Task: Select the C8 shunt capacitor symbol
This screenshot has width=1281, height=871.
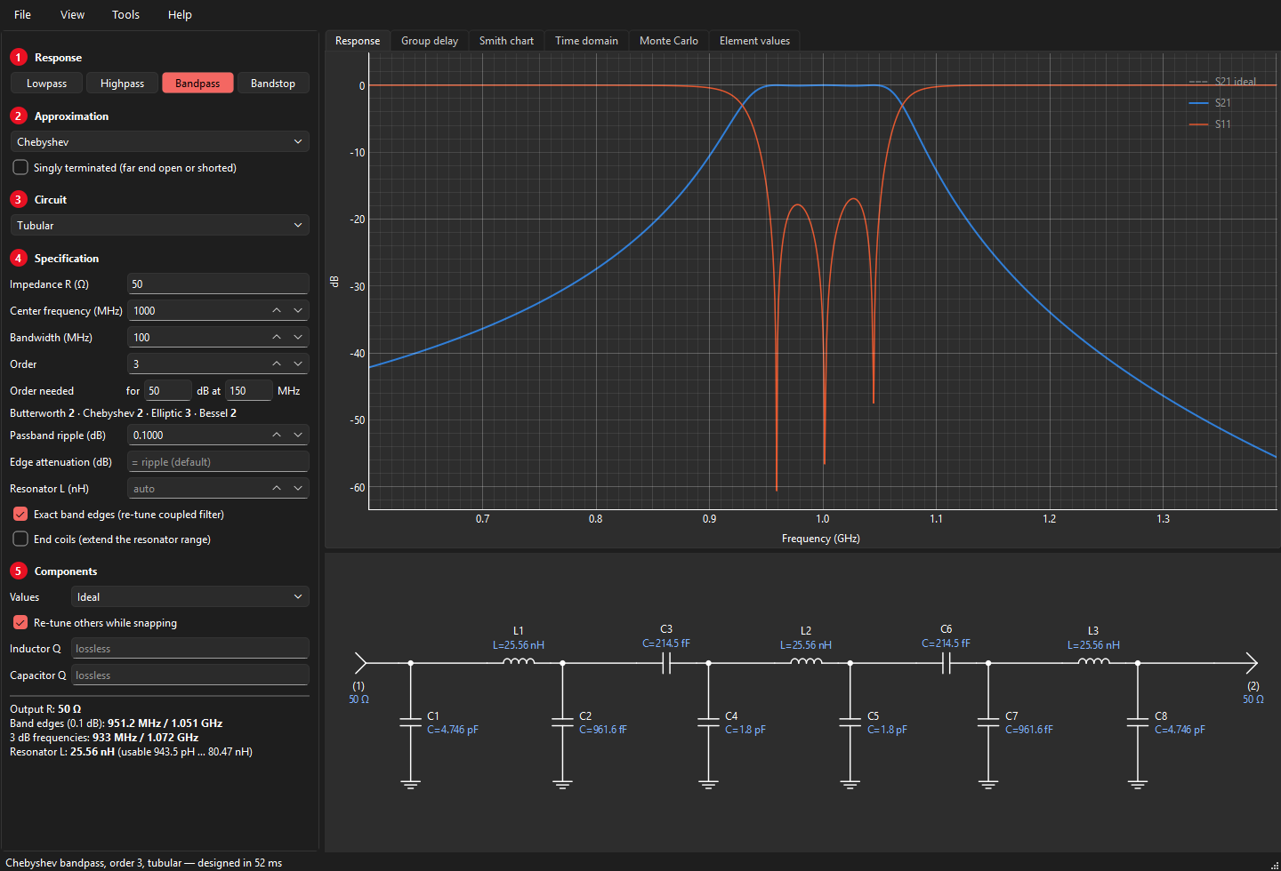Action: coord(1138,722)
